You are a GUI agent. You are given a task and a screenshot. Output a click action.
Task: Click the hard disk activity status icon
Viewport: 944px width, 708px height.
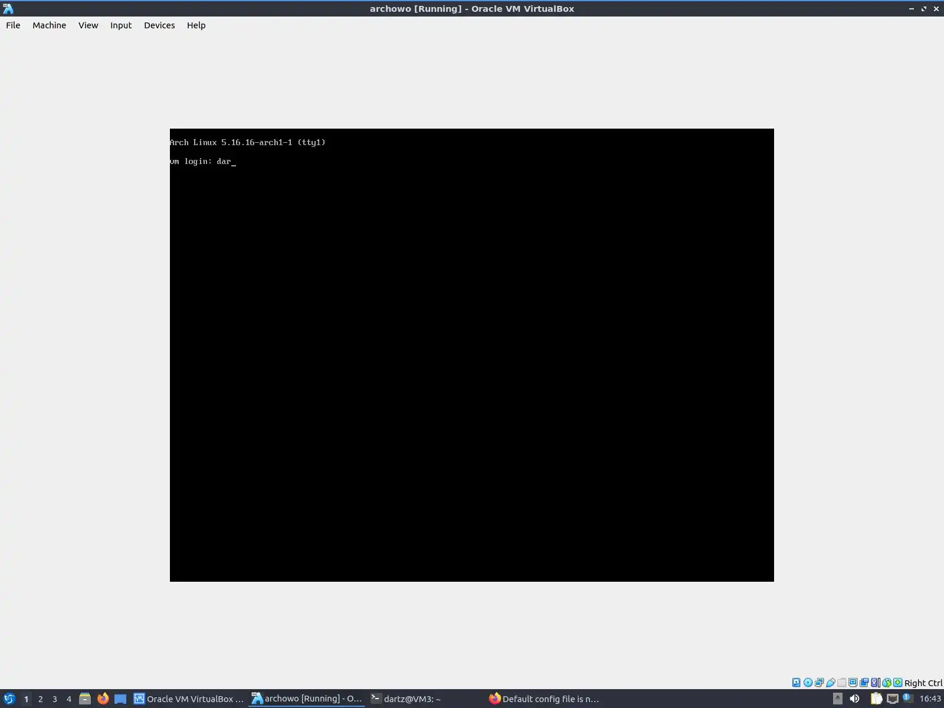point(796,683)
